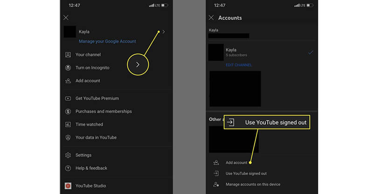This screenshot has height=194, width=373.
Task: Tap battery icon in right phone status bar
Action: click(310, 5)
